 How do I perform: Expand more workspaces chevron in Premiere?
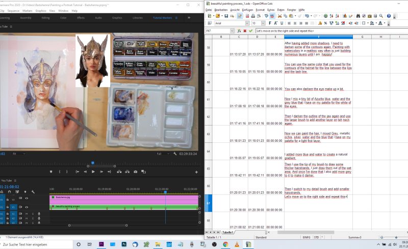tap(189, 18)
